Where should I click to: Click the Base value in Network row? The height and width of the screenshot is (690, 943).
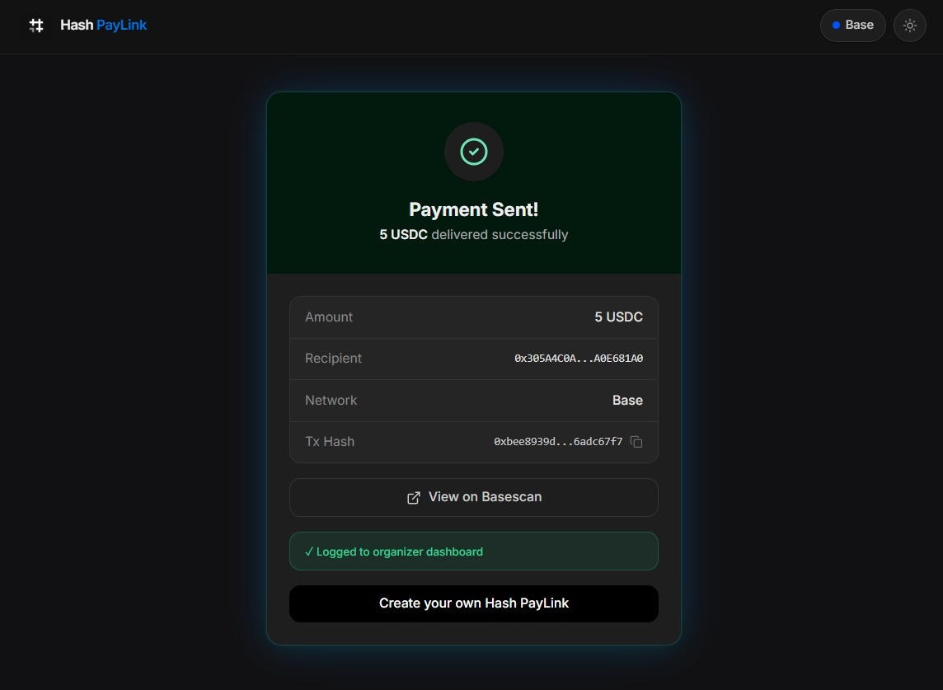coord(628,400)
